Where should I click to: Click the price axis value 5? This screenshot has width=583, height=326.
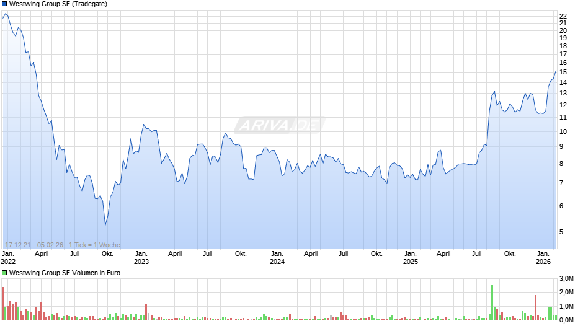[x=561, y=232]
